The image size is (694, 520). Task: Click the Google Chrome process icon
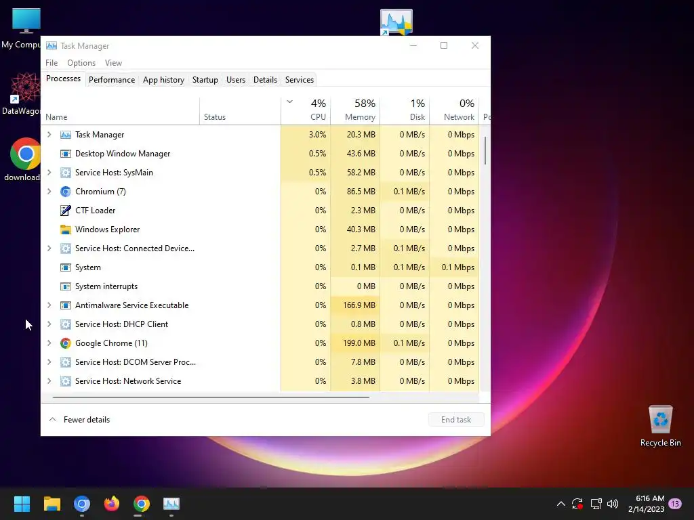(66, 343)
